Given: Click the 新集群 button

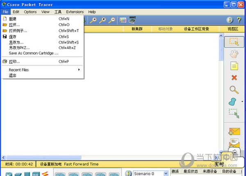Looking at the screenshot, I should (137, 29).
